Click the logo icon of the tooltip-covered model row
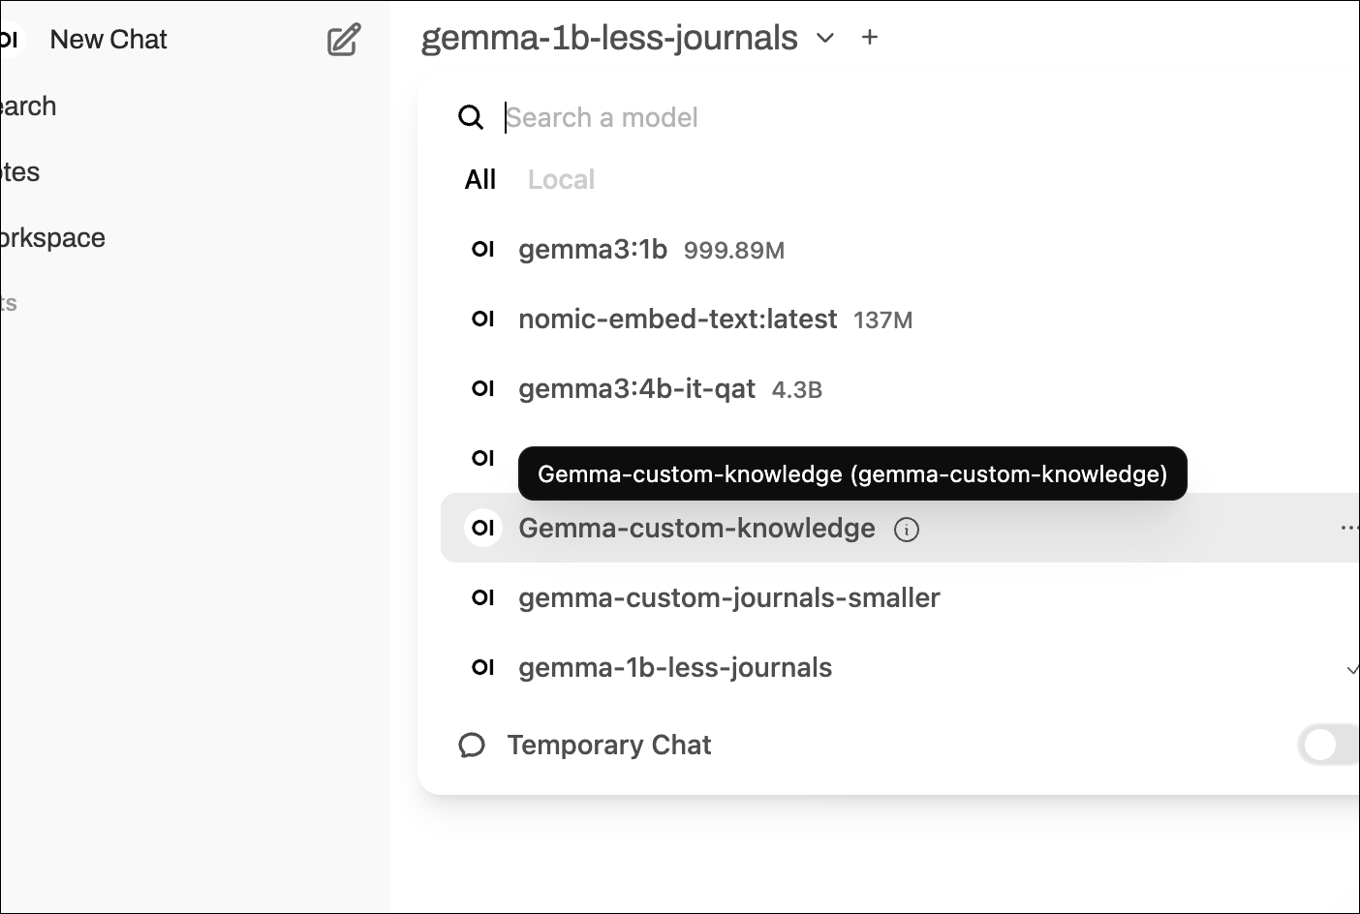The width and height of the screenshot is (1360, 914). pyautogui.click(x=483, y=458)
